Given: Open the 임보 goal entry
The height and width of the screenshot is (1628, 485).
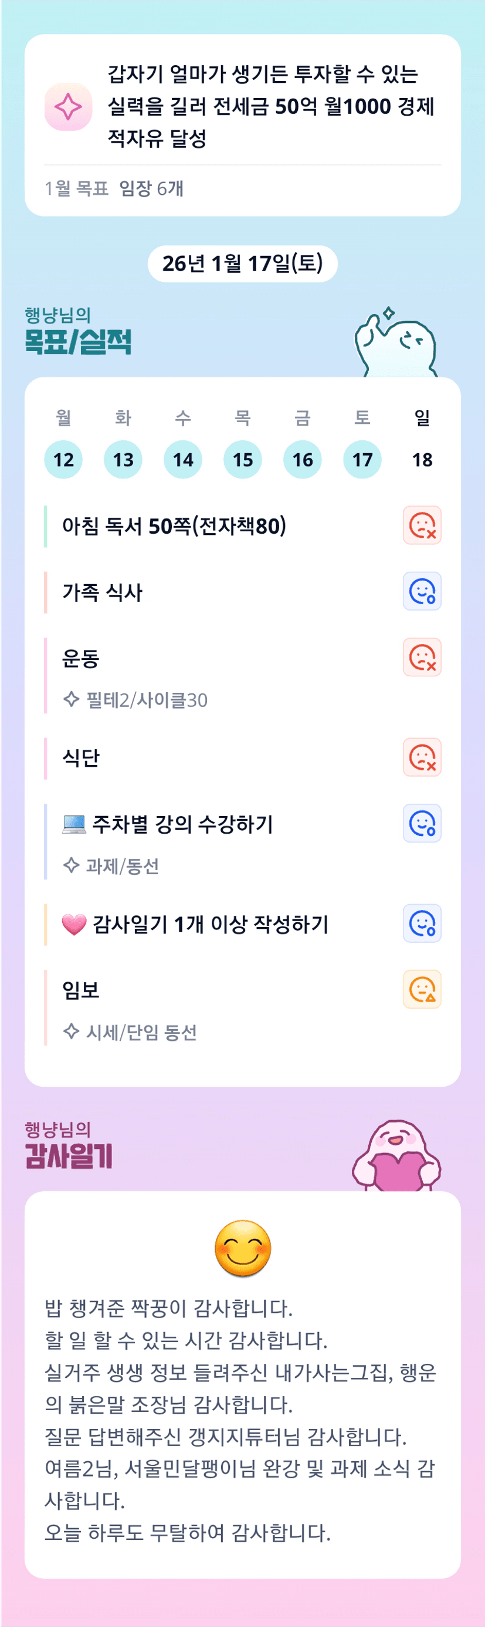Looking at the screenshot, I should [81, 990].
